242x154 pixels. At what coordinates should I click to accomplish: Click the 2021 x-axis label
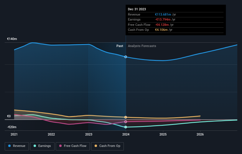pos(14,135)
